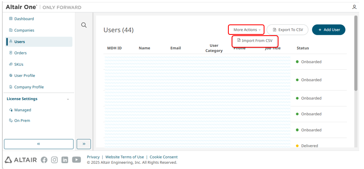Open Altair Facebook page icon

tap(44, 160)
